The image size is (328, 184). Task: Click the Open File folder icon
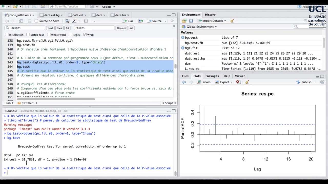pos(15,6)
